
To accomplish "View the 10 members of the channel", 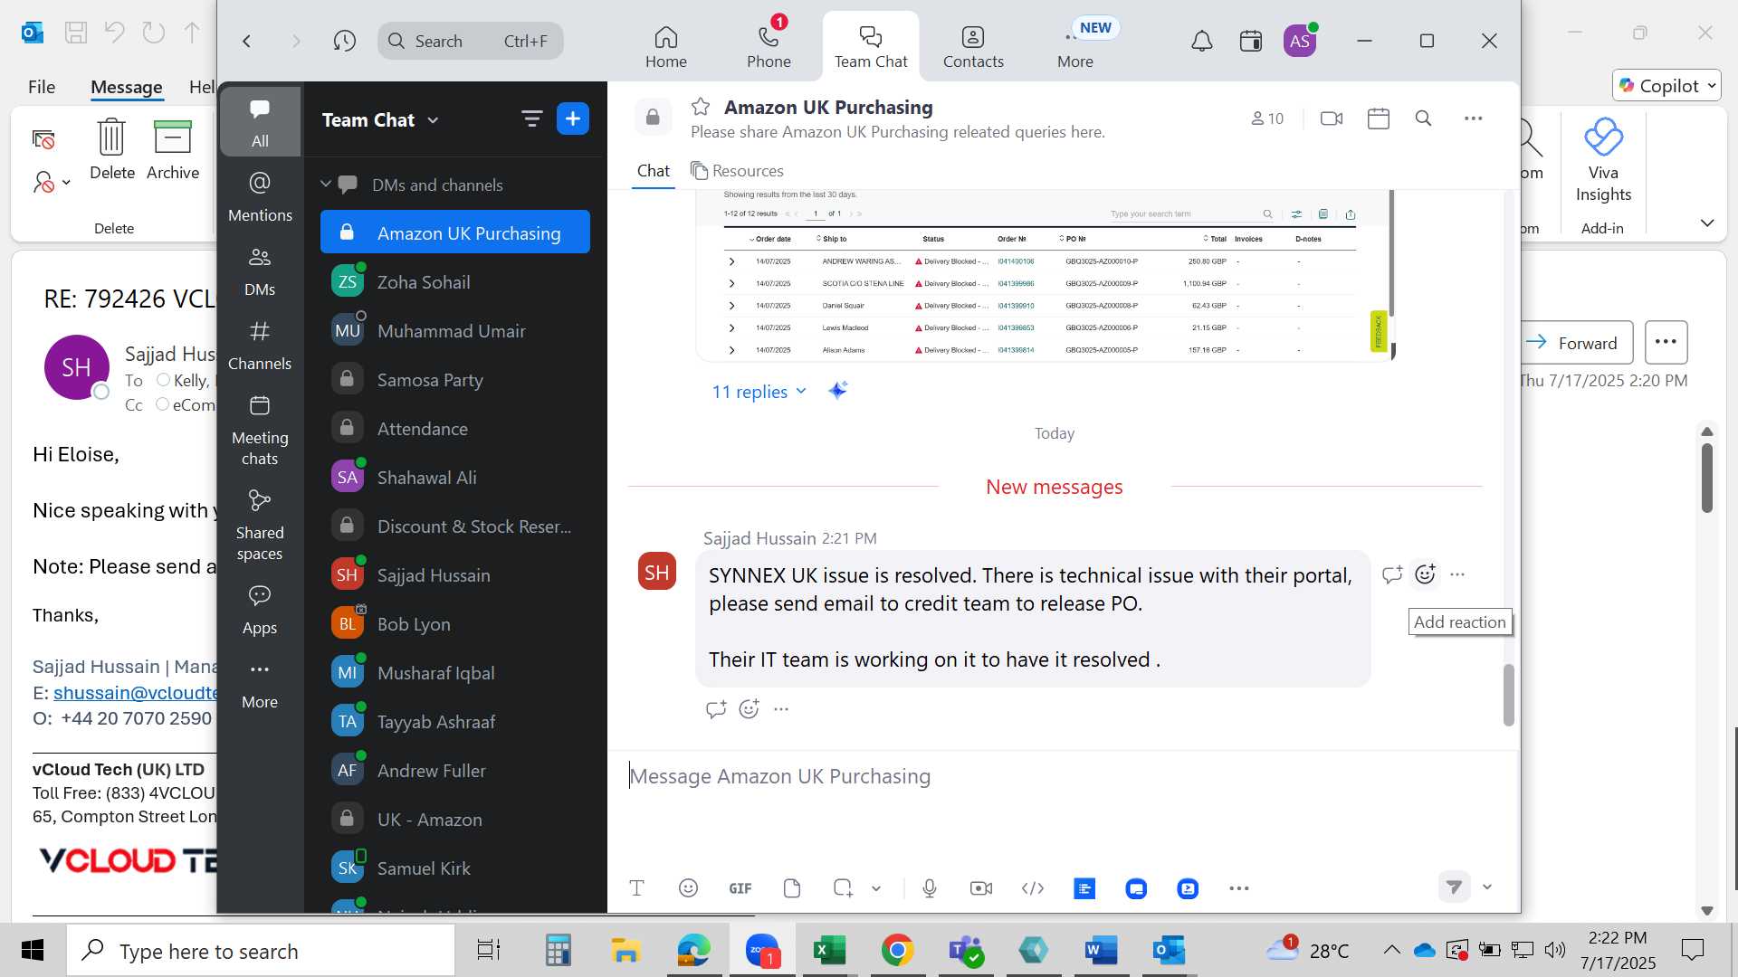I will [1267, 119].
